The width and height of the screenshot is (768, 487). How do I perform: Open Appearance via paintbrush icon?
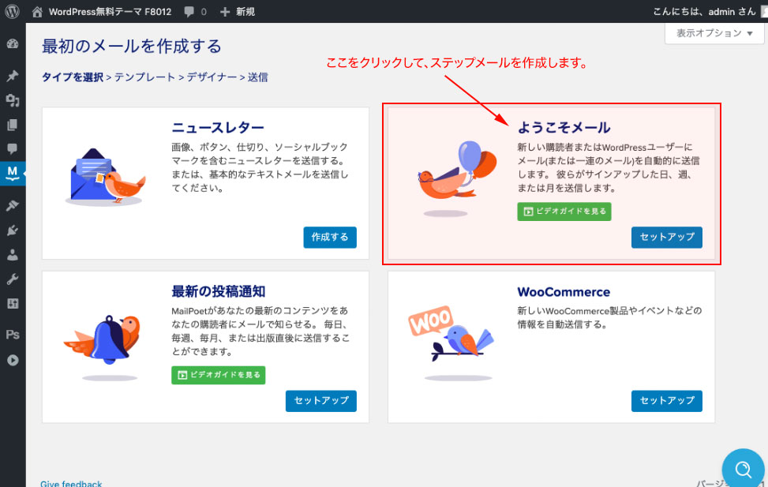pos(13,206)
